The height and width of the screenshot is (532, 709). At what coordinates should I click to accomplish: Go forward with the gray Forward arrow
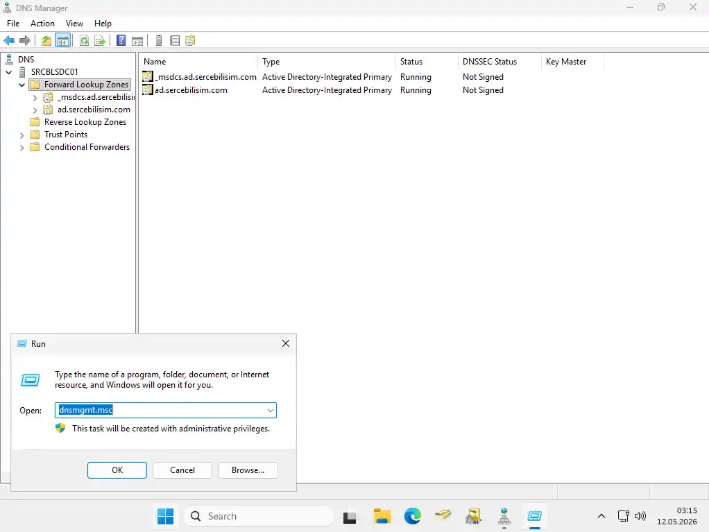(25, 41)
